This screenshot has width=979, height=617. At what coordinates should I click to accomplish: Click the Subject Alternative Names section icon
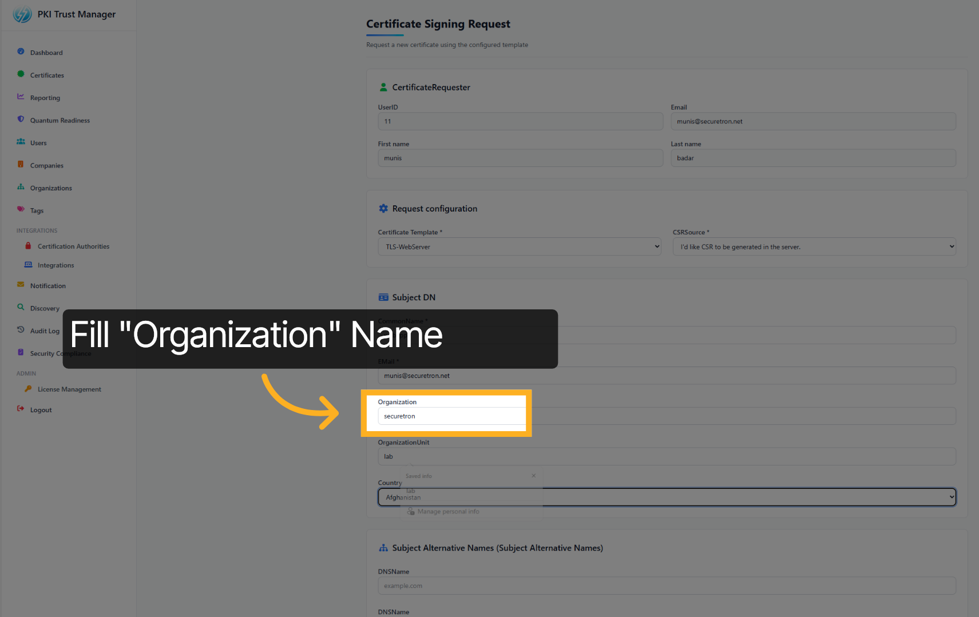383,547
